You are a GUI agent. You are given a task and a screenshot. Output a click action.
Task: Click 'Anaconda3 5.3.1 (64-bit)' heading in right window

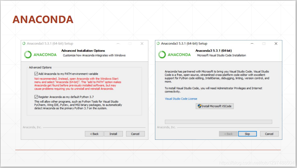[x=213, y=50]
